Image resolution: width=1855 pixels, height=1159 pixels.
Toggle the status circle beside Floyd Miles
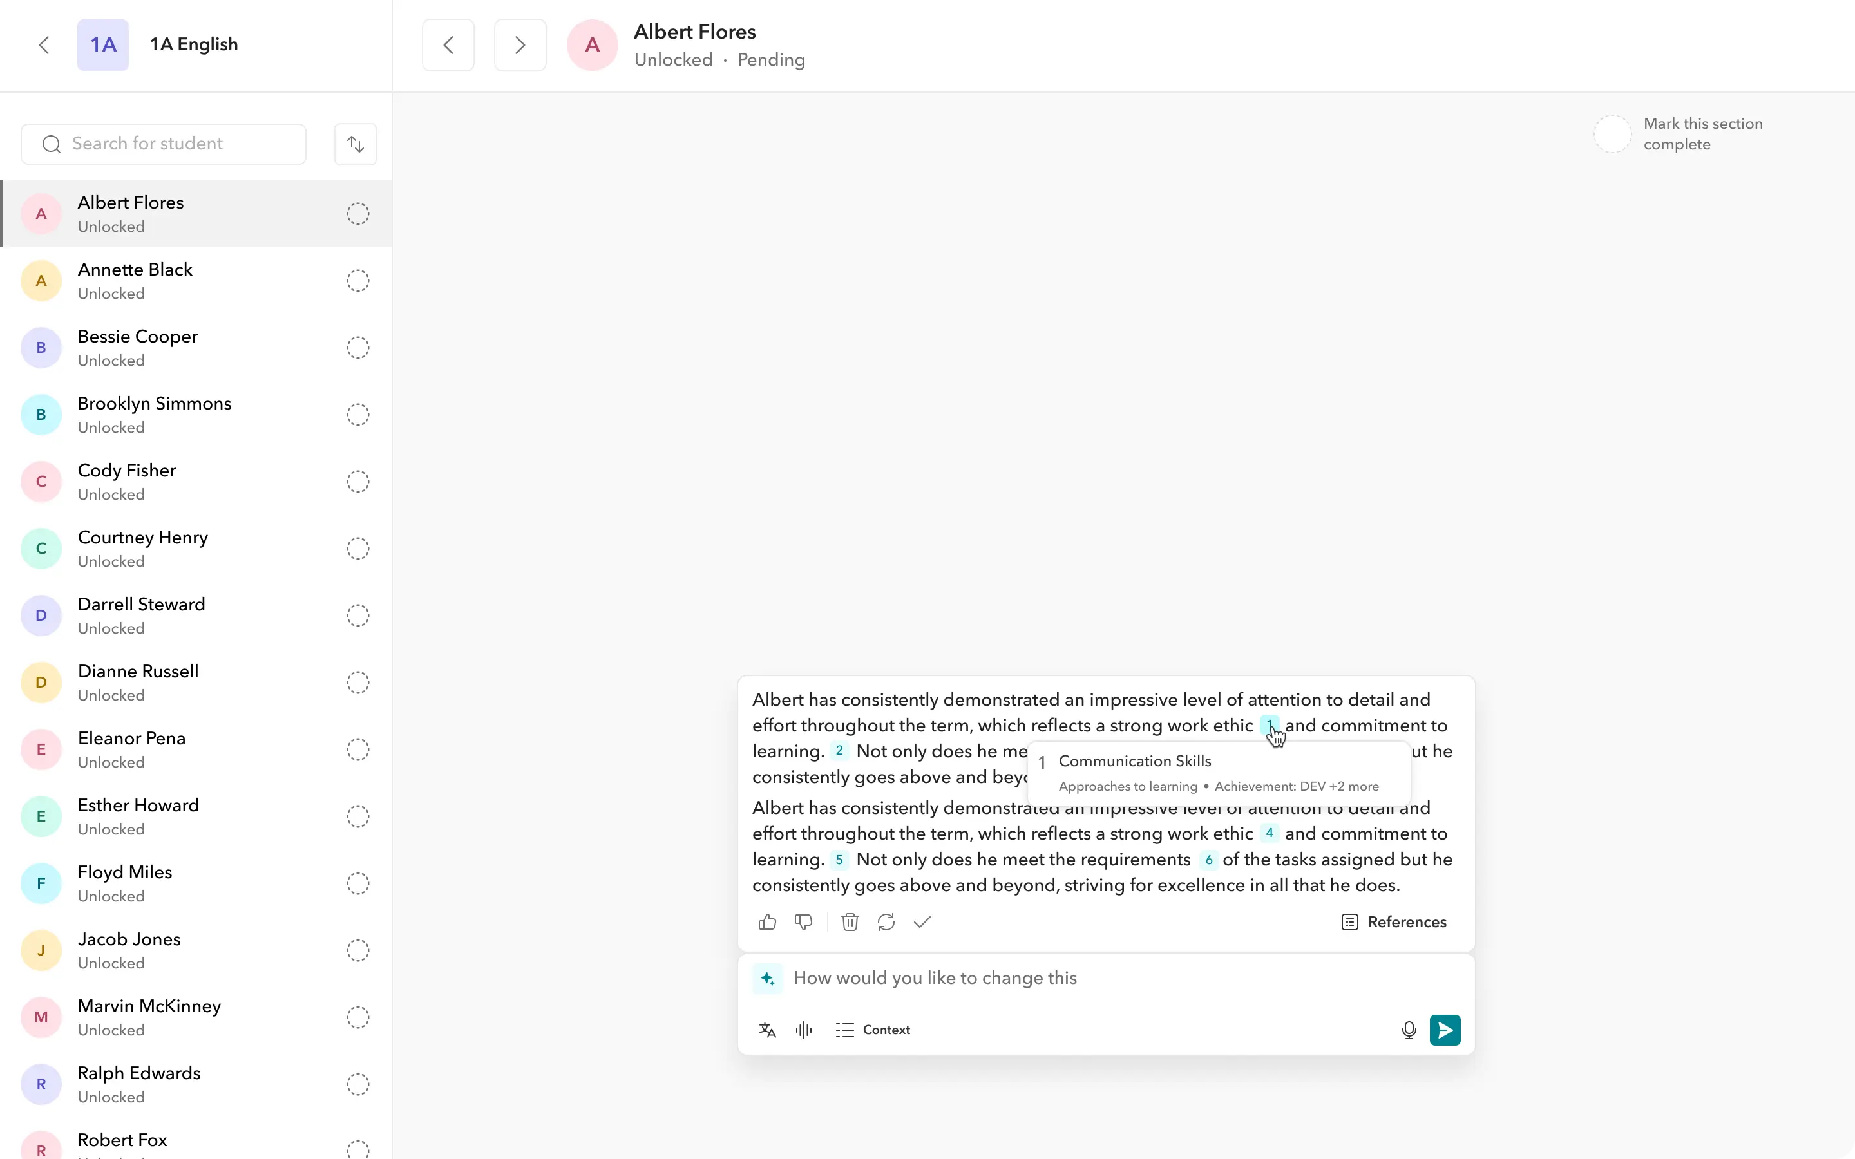coord(357,883)
